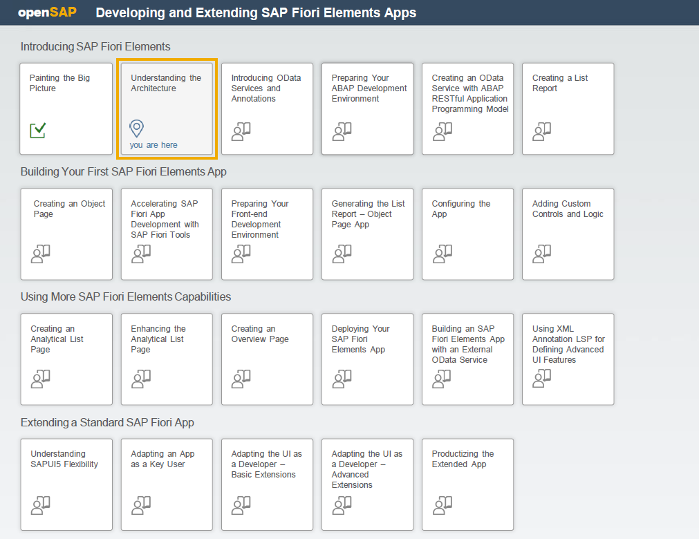Click the location pin on Understanding the Architecture

(136, 129)
